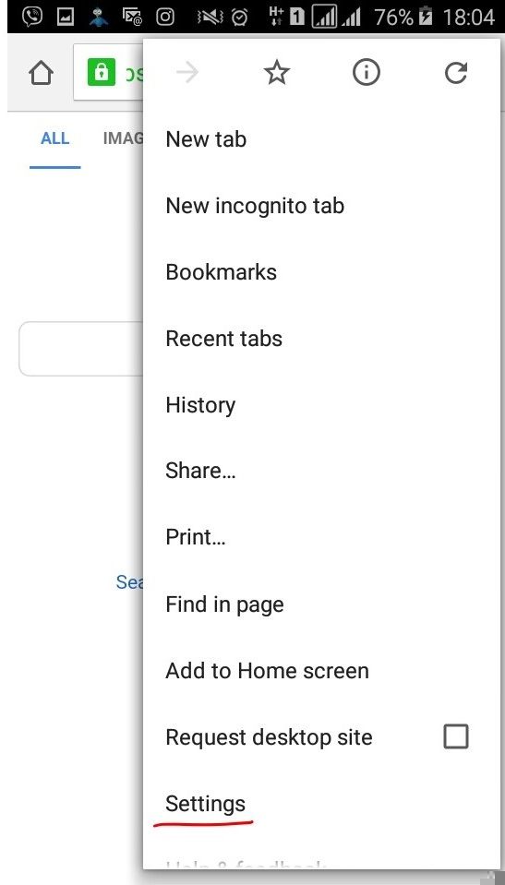Tap the Instagram notification icon in status bar
The height and width of the screenshot is (885, 505).
point(165,17)
